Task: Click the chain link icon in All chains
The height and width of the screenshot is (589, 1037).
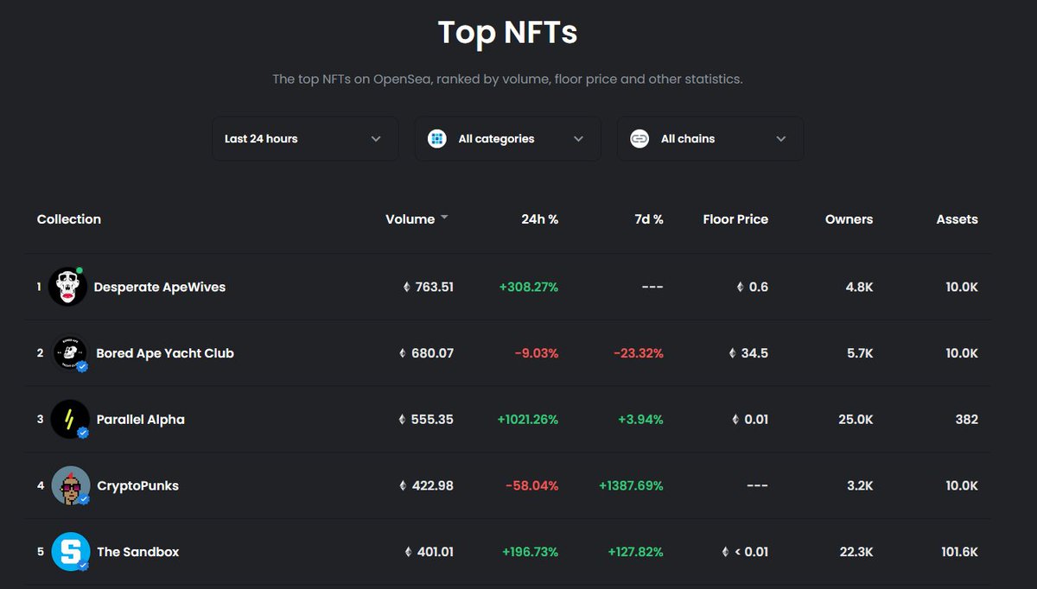Action: click(x=639, y=139)
